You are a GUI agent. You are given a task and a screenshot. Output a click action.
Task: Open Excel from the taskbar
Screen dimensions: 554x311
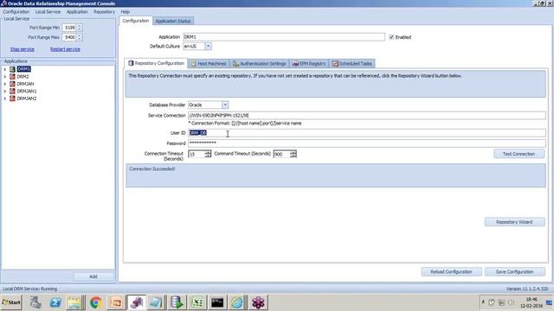197,302
